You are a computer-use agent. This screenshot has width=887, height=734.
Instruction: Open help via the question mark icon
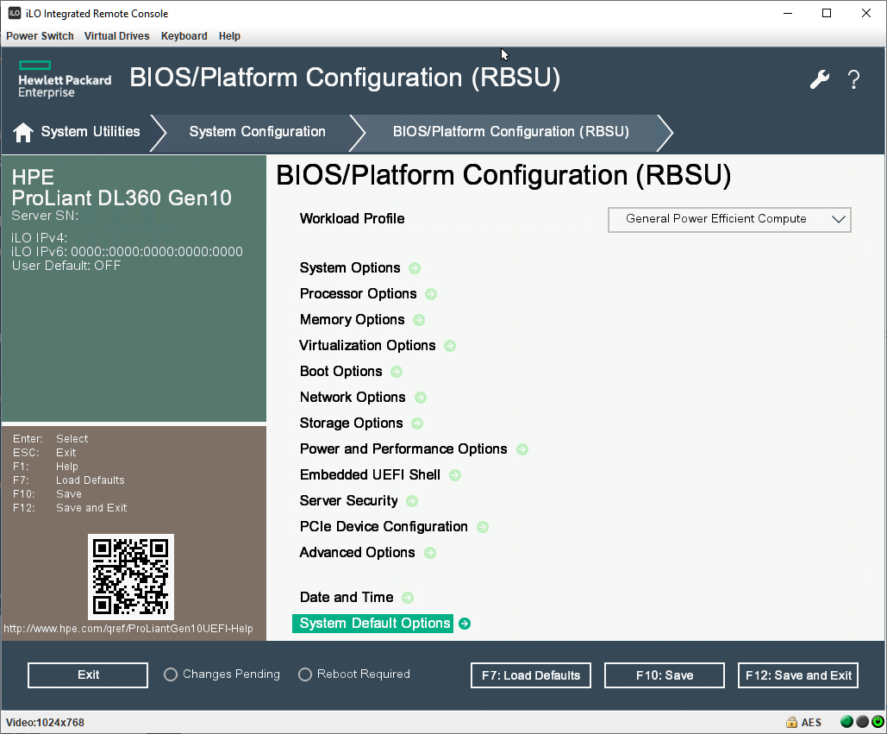[853, 79]
